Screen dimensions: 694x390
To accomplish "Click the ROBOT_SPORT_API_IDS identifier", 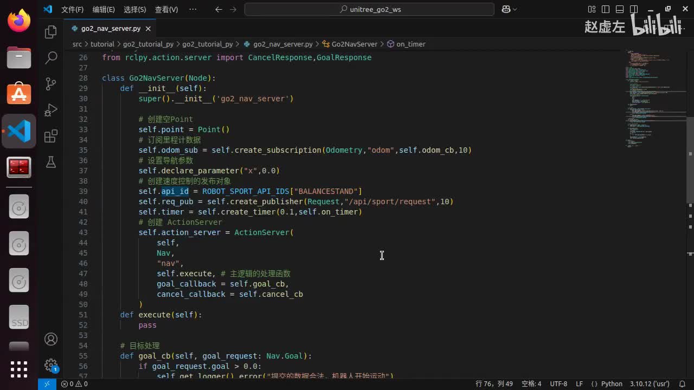I will 246,191.
